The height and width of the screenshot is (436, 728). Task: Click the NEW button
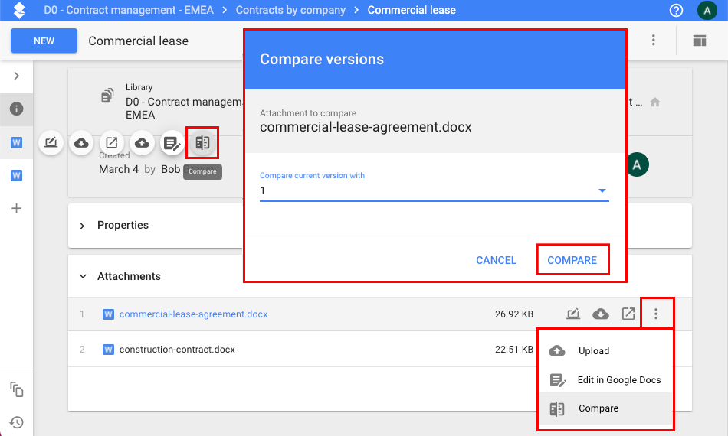(44, 41)
